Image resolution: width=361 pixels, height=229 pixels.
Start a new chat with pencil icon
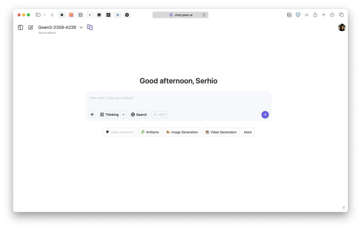(30, 27)
